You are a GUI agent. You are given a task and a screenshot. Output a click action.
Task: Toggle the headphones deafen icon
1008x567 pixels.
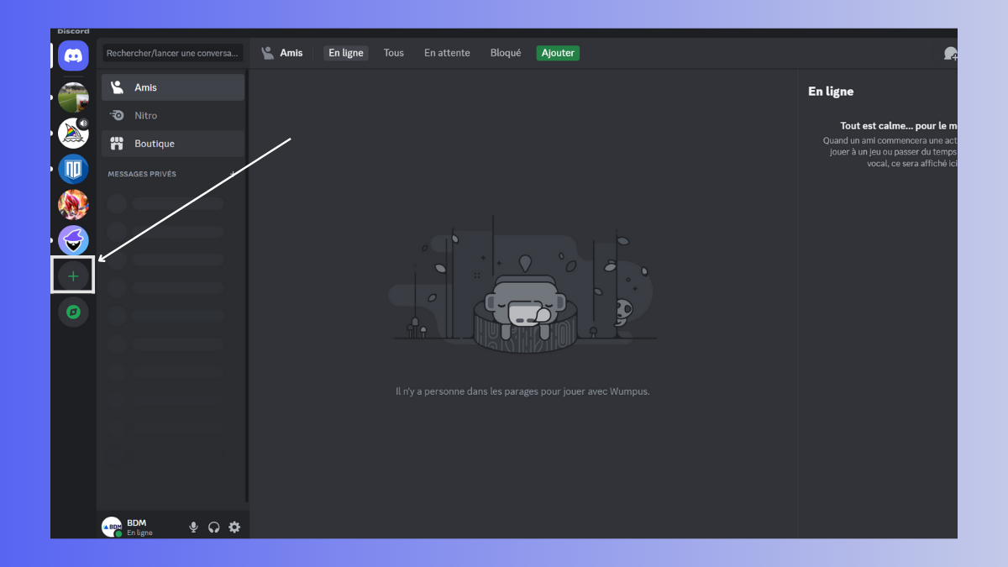click(214, 527)
